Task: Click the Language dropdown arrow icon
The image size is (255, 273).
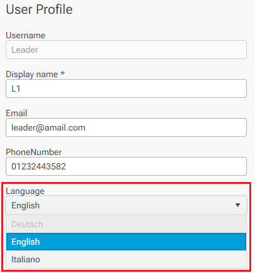Action: [x=237, y=205]
